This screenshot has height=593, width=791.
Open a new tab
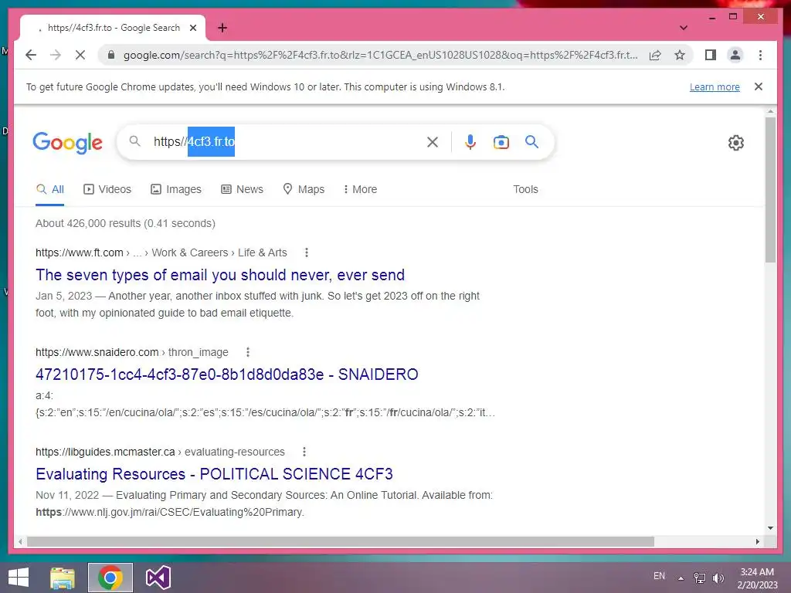[x=222, y=28]
